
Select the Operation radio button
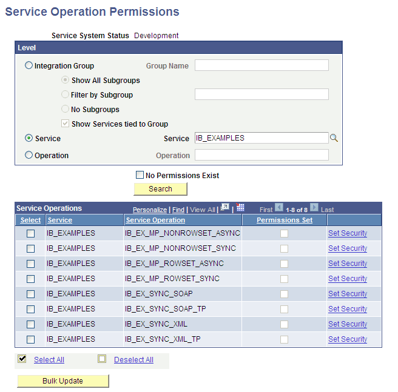click(29, 155)
